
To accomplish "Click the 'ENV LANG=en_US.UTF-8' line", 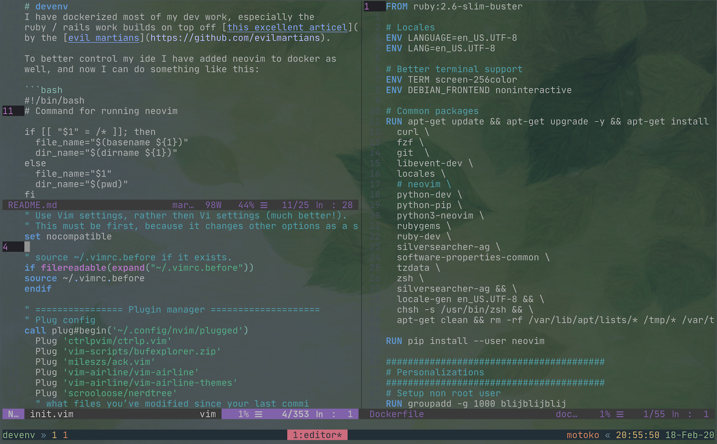I will (441, 48).
